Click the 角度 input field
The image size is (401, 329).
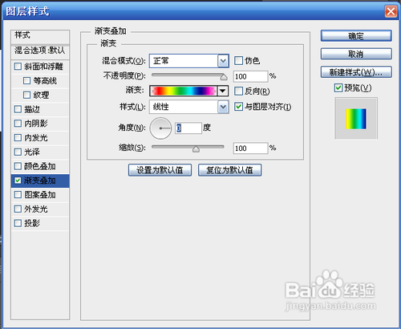click(x=188, y=128)
